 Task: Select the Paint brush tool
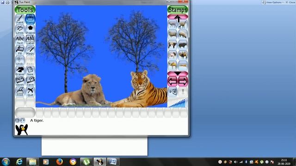(20, 19)
